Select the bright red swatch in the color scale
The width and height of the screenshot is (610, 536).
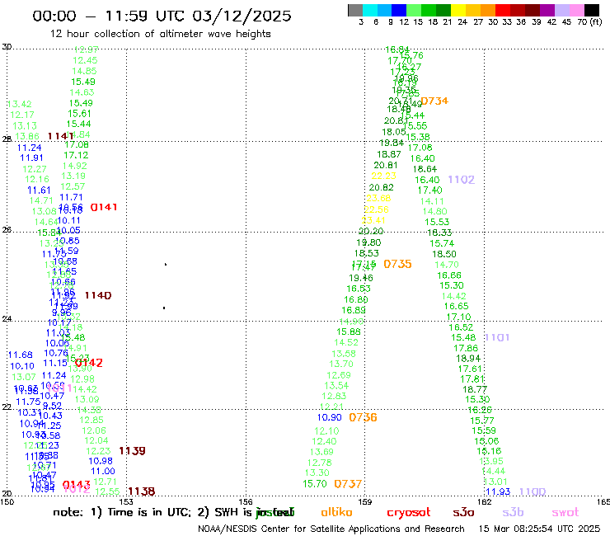[x=503, y=10]
